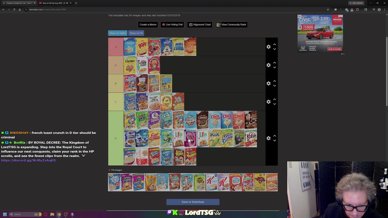This screenshot has height=218, width=388.
Task: Open Windows Start menu
Action: click(x=5, y=214)
